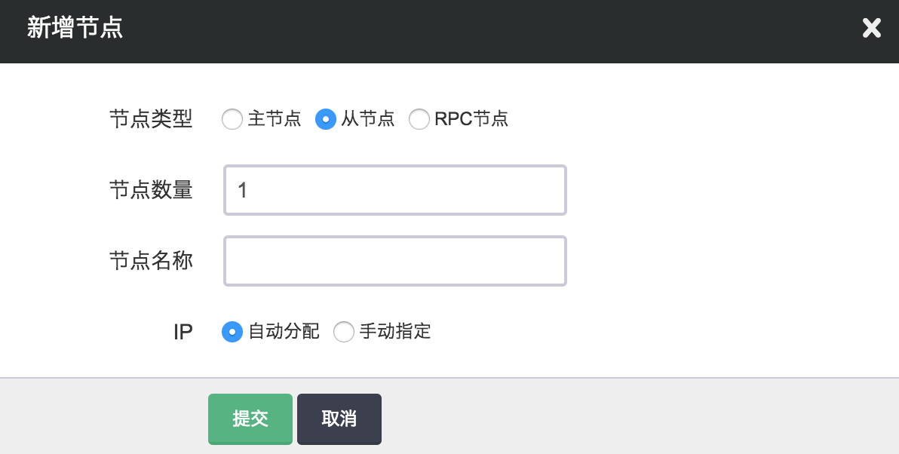Click the 新增节点 dialog title

point(75,29)
